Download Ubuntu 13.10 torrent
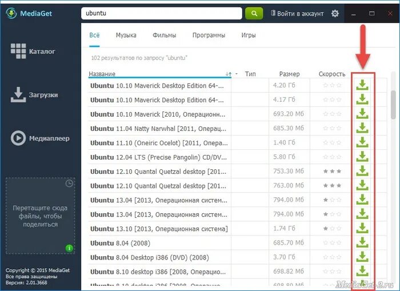Screen dimensions: 400x291 [362, 228]
